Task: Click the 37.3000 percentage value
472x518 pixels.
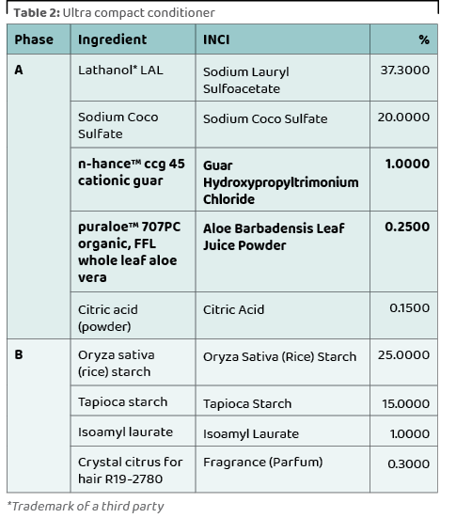Action: (404, 70)
